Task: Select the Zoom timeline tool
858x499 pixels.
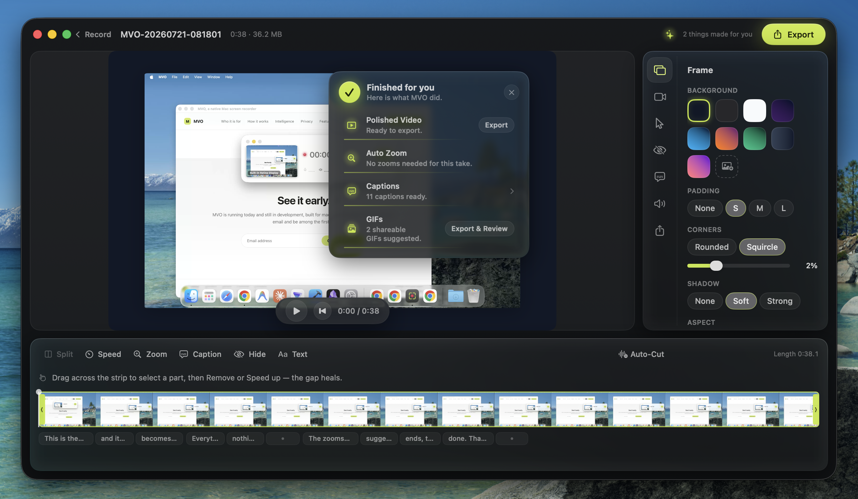Action: pos(150,354)
